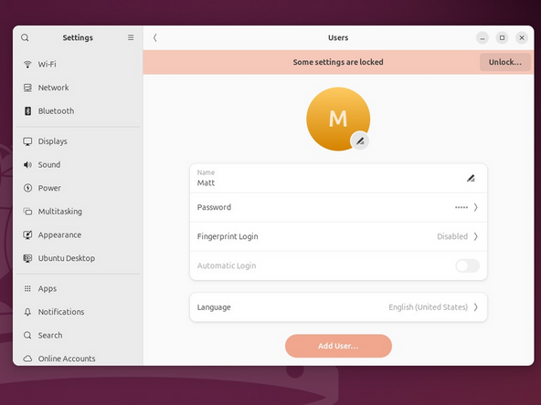Open Fingerprint Login row chevron
Screen dimensions: 541x405
pyautogui.click(x=476, y=236)
